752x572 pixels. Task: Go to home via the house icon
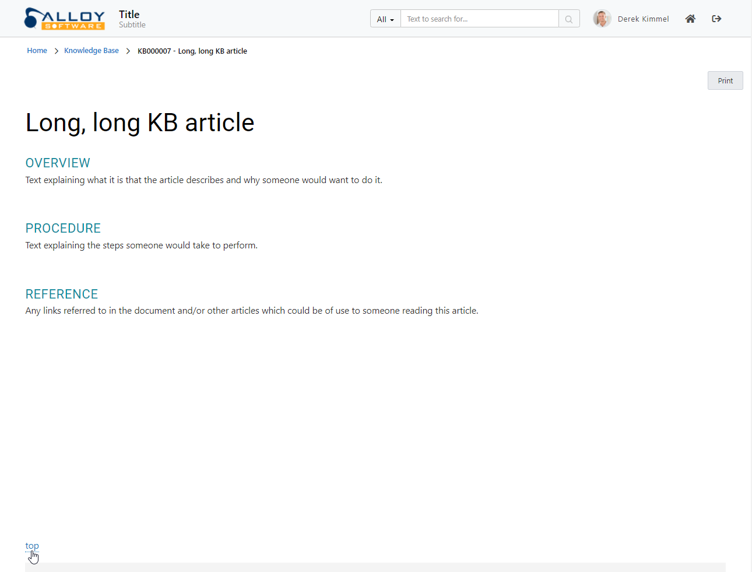point(690,19)
